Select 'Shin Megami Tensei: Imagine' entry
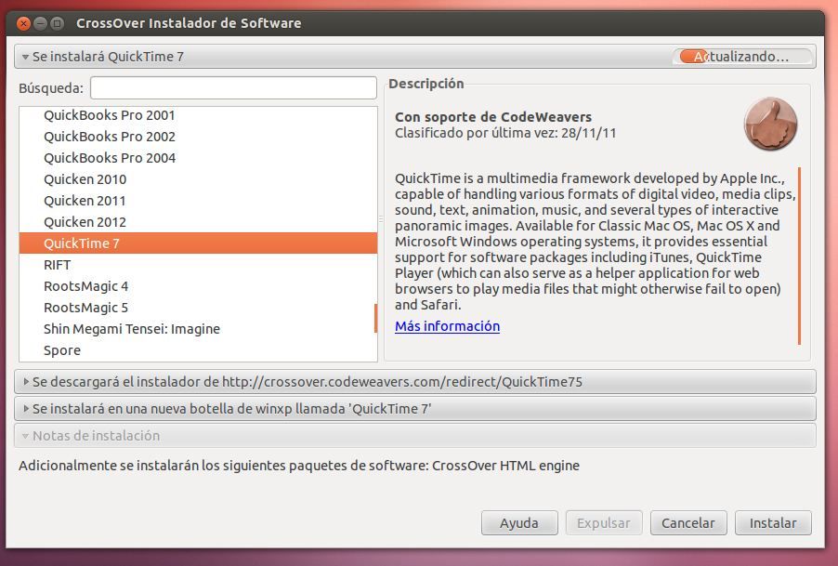Viewport: 838px width, 566px height. (x=198, y=329)
